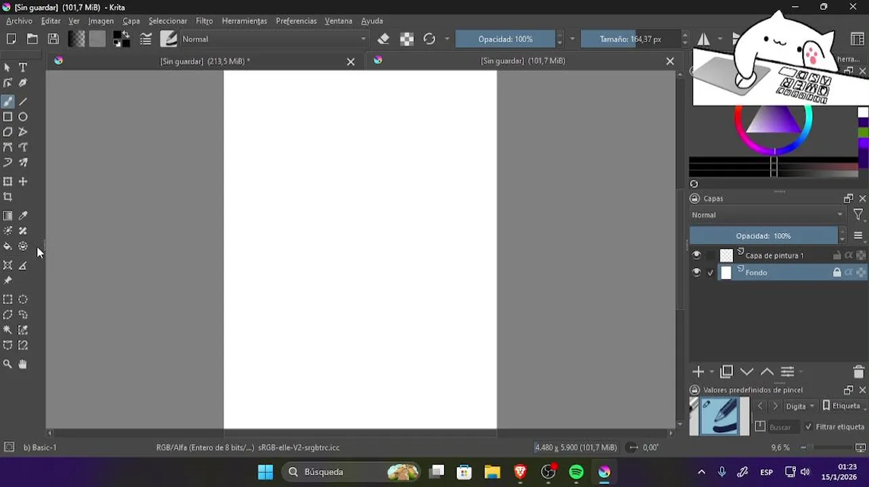Select the Fill bucket tool
This screenshot has height=487, width=869.
pyautogui.click(x=7, y=246)
